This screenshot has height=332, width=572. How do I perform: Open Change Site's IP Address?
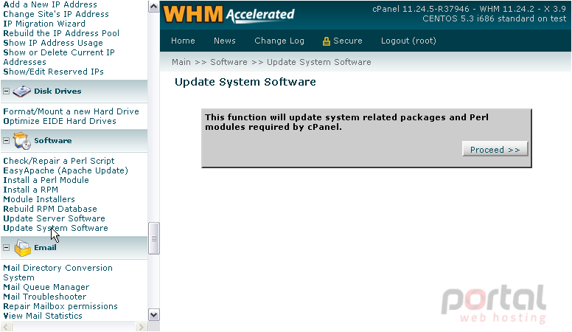pos(56,14)
